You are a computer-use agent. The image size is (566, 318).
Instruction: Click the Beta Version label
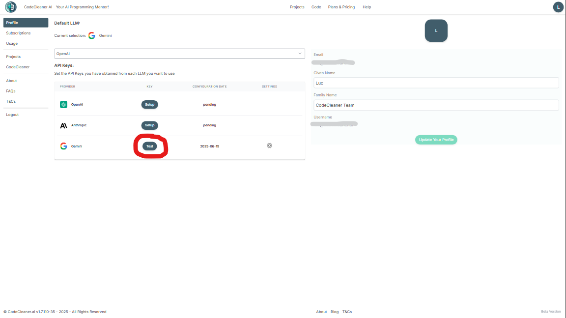[x=551, y=312]
